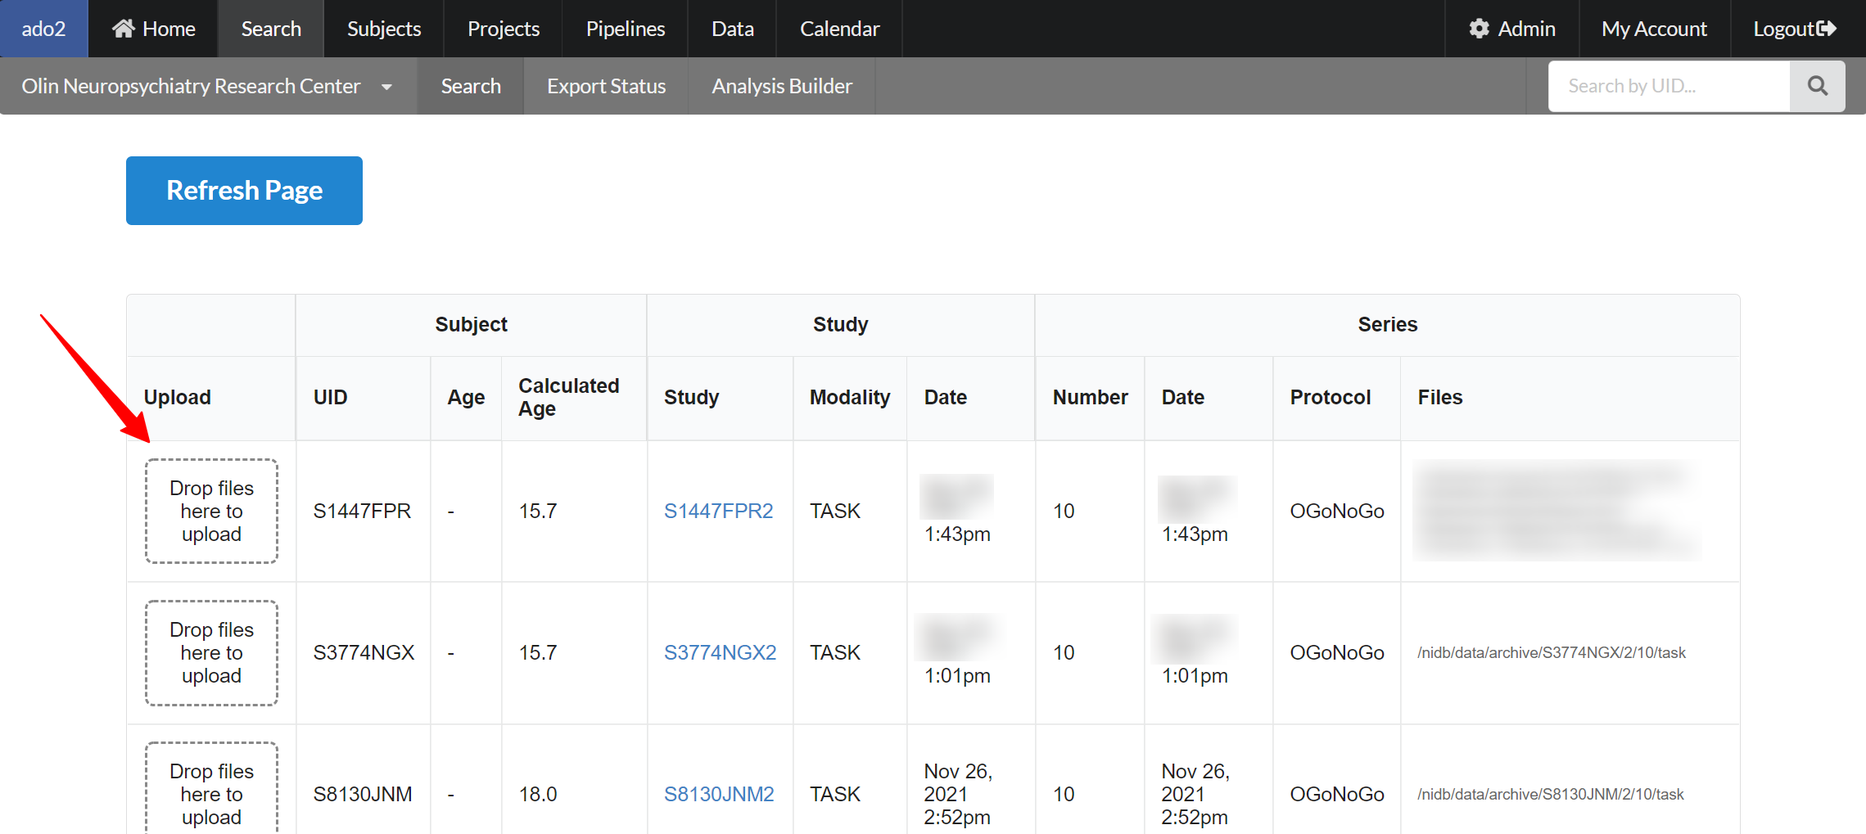Open the Pipelines menu item

click(x=625, y=29)
